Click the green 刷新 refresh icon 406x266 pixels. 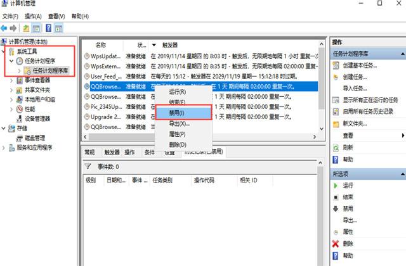pyautogui.click(x=336, y=148)
